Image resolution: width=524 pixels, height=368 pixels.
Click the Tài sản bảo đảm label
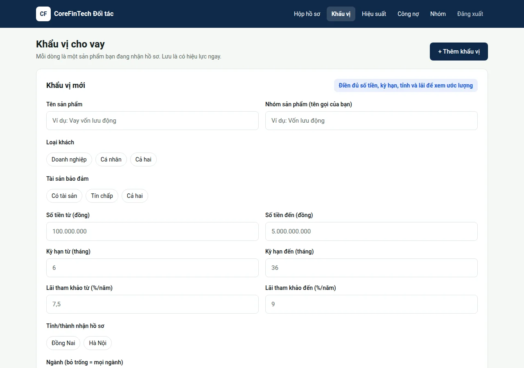point(68,179)
